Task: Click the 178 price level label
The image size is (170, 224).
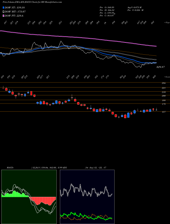Action: (164, 104)
